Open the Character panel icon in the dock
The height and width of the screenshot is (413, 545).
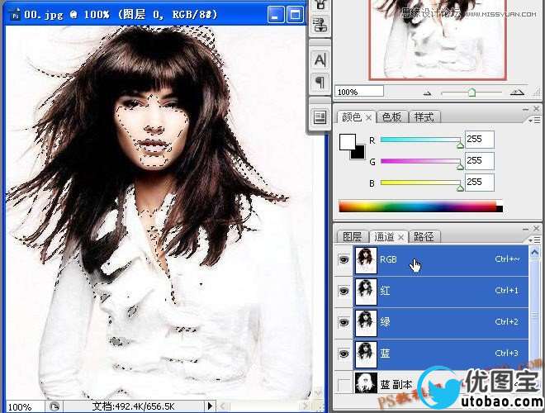[x=320, y=60]
